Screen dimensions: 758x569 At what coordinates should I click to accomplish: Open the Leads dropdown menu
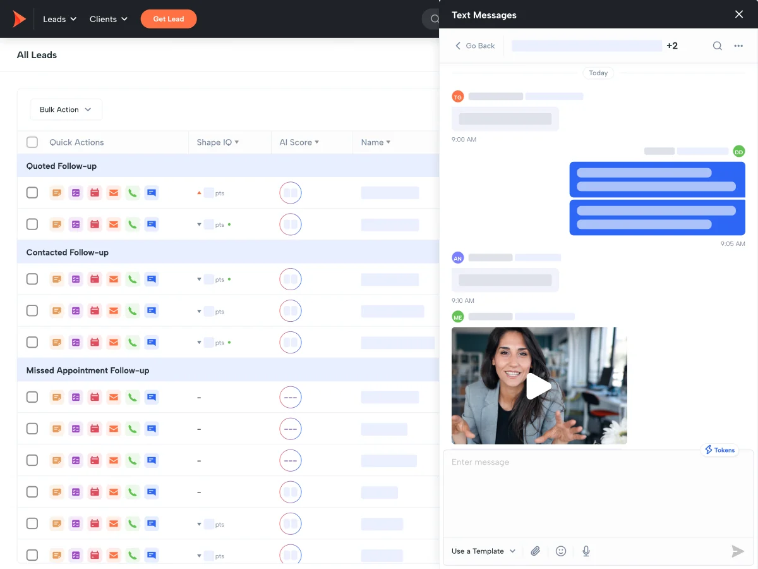coord(60,19)
